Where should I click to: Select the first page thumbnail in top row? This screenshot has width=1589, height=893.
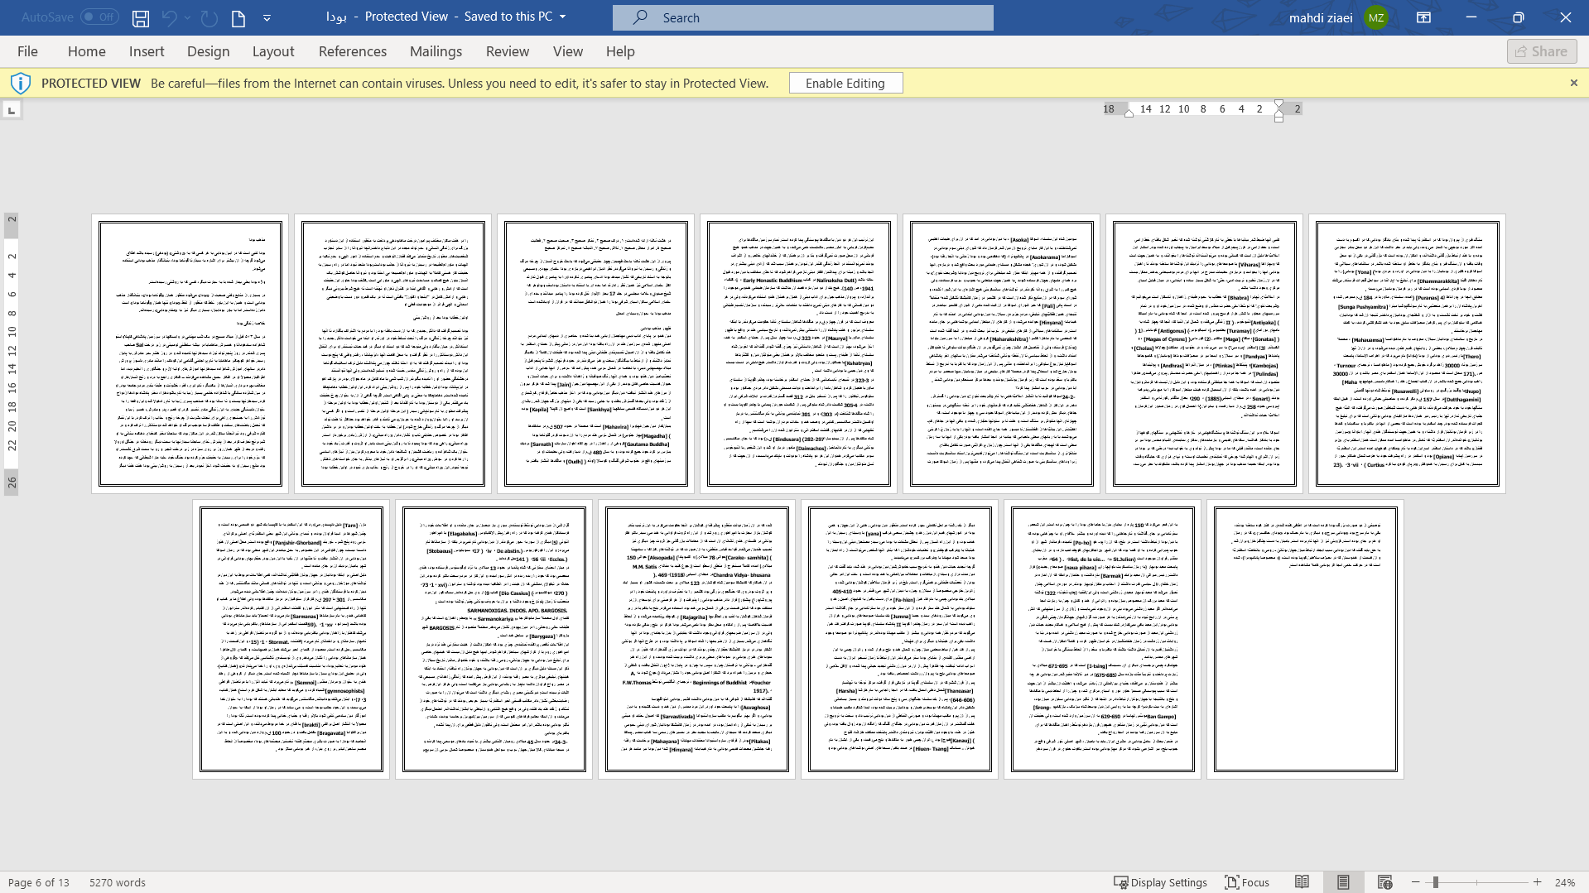[x=190, y=353]
